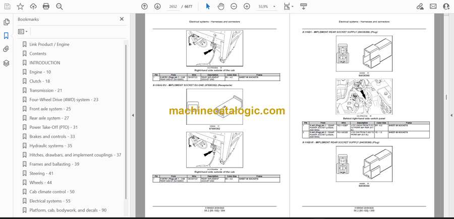
Task: Click the bookmarks panel vertical scrollbar
Action: coord(126,121)
